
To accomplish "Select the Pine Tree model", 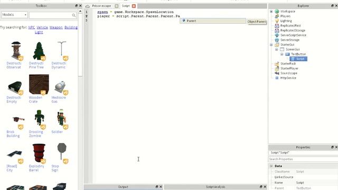I will tap(39, 51).
